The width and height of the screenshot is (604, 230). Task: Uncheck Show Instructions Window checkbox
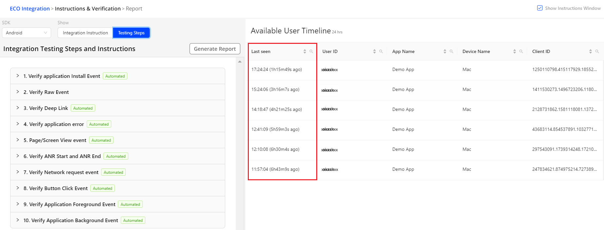(540, 8)
